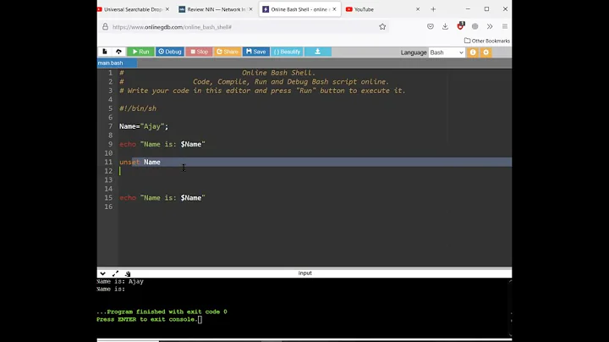Open the orange info icon
Viewport: 609px width, 342px height.
coord(473,52)
